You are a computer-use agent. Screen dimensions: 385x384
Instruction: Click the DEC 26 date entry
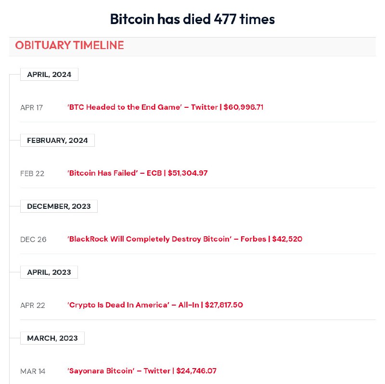click(x=33, y=240)
